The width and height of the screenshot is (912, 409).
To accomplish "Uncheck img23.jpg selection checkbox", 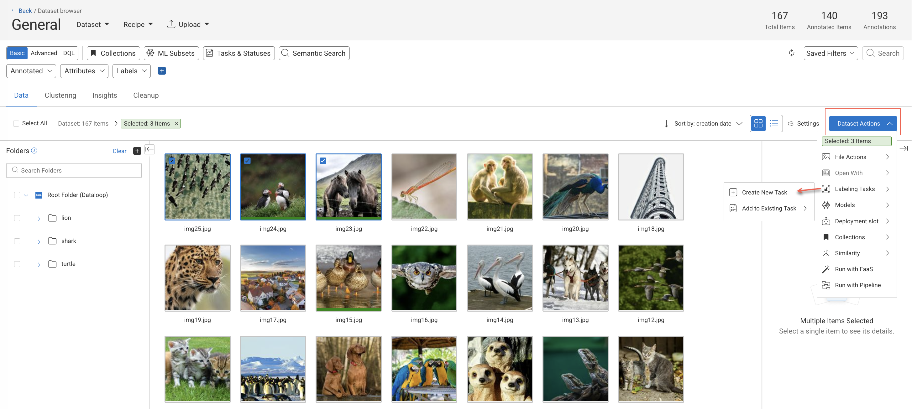I will (x=322, y=161).
